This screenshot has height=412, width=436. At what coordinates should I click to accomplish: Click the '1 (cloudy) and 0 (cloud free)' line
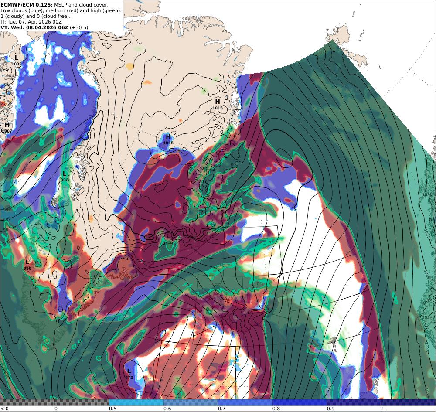pos(36,16)
